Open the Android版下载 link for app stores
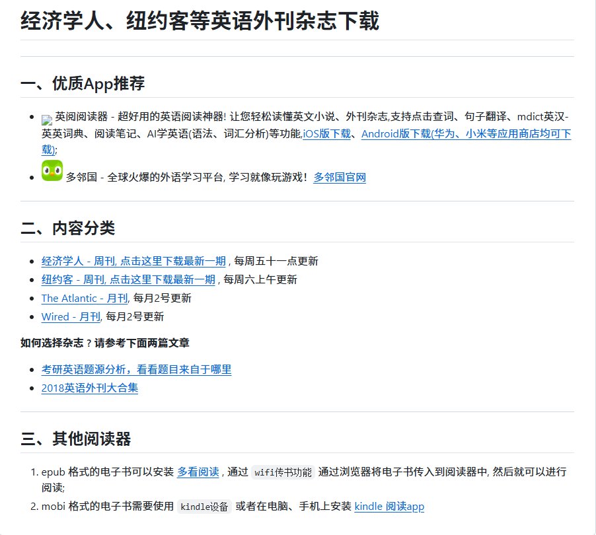The height and width of the screenshot is (535, 596). 466,133
